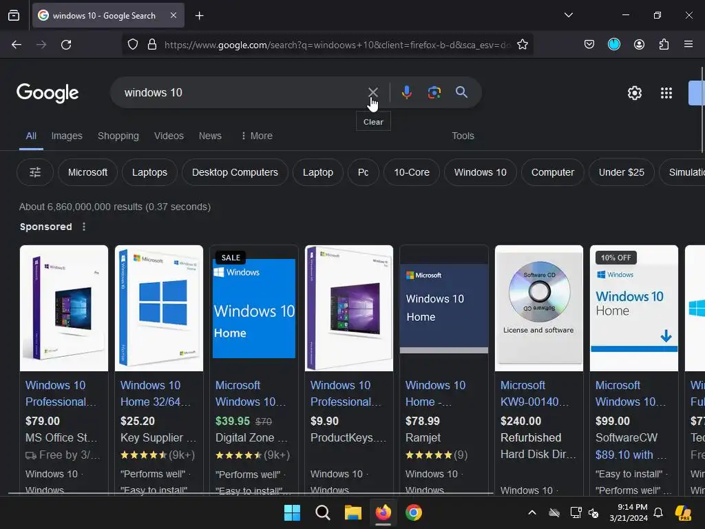Click the forward navigation arrow

pyautogui.click(x=41, y=45)
